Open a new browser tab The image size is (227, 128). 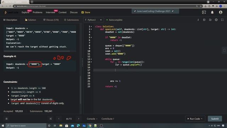coord(32,2)
